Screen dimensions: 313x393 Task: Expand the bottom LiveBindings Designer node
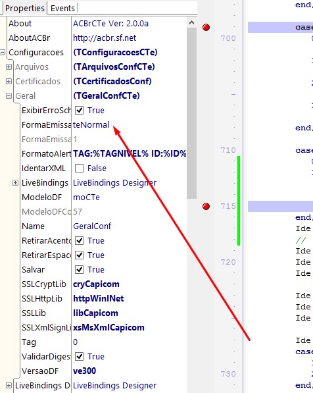coord(9,386)
